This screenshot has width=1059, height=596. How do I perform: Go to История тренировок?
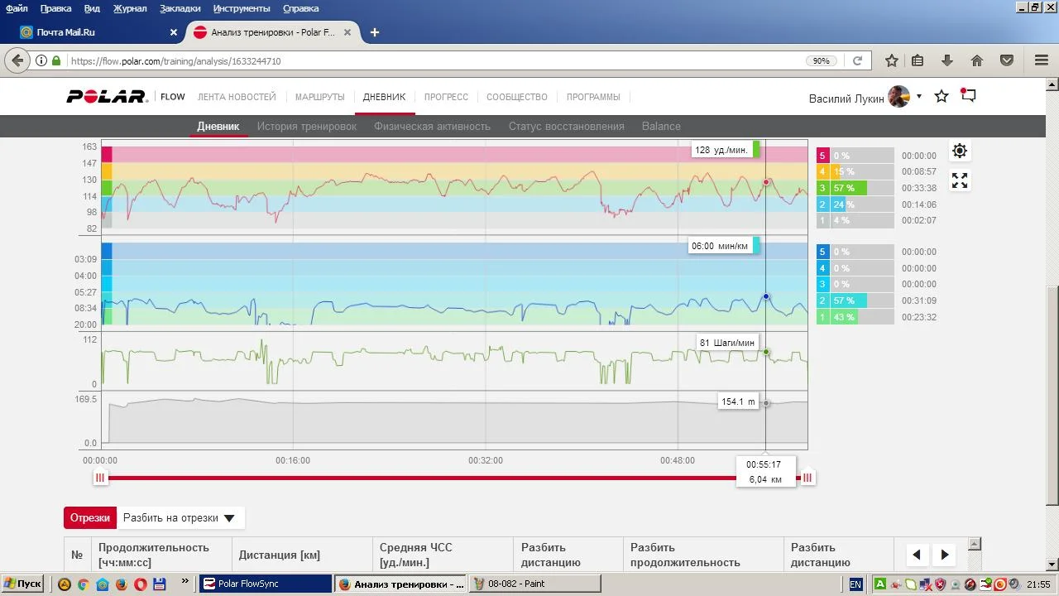pyautogui.click(x=306, y=127)
